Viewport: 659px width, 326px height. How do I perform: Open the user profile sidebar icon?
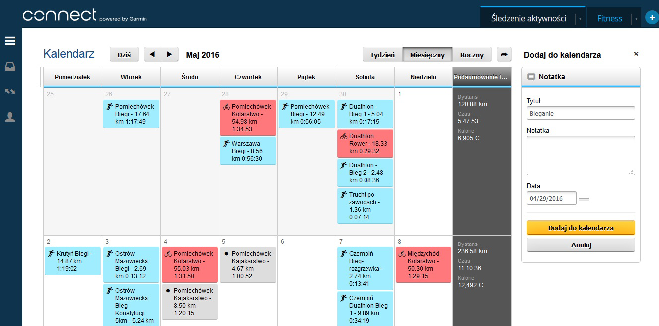(10, 117)
